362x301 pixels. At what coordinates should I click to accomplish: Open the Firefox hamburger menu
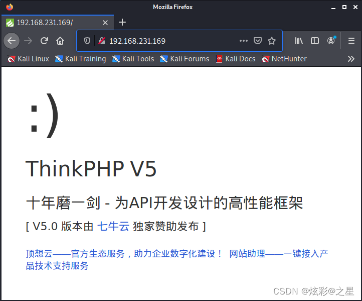351,41
